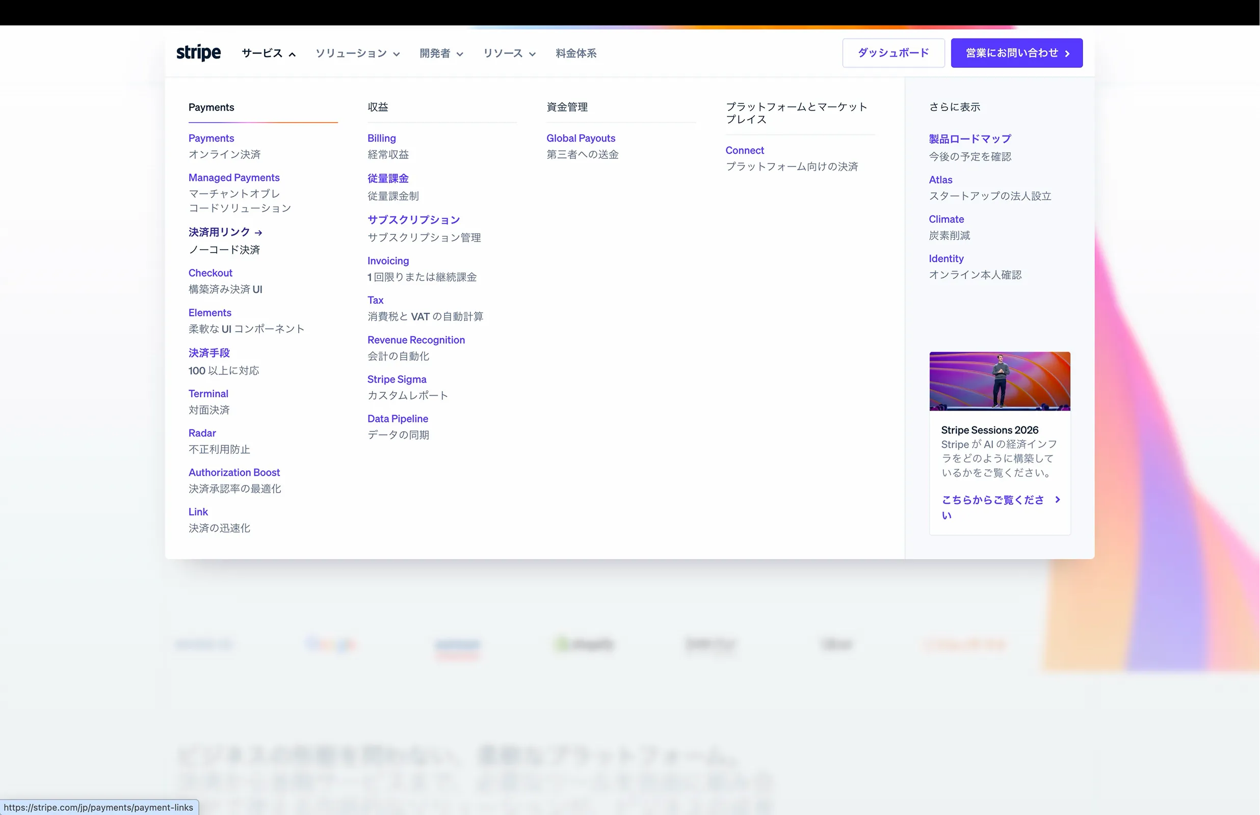Expand the リソース dropdown
Image resolution: width=1260 pixels, height=815 pixels.
(x=509, y=53)
